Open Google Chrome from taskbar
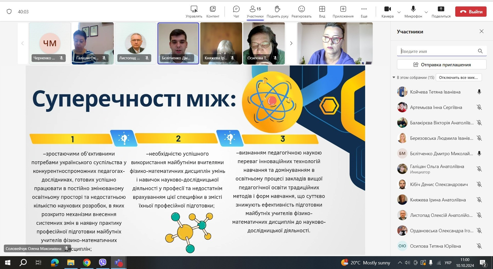This screenshot has width=493, height=269. [87, 263]
